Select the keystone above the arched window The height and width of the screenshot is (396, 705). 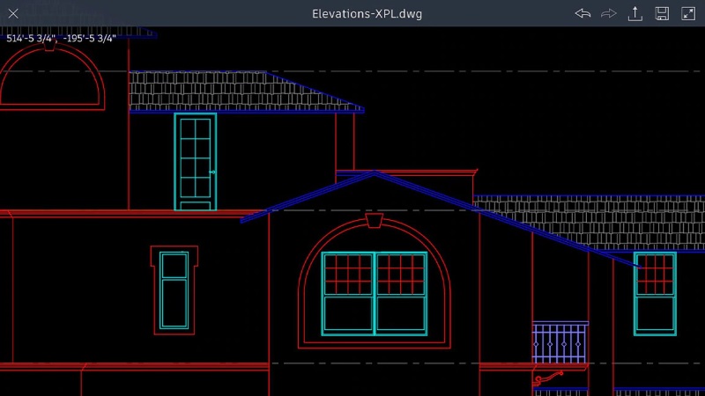[374, 221]
